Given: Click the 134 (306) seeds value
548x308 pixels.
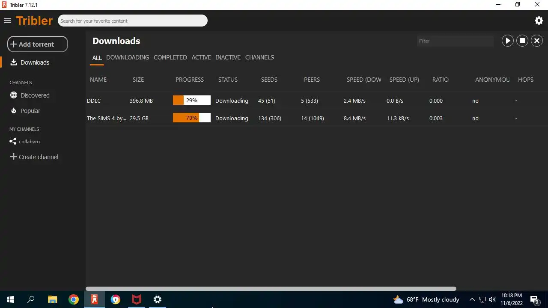Looking at the screenshot, I should 270,118.
